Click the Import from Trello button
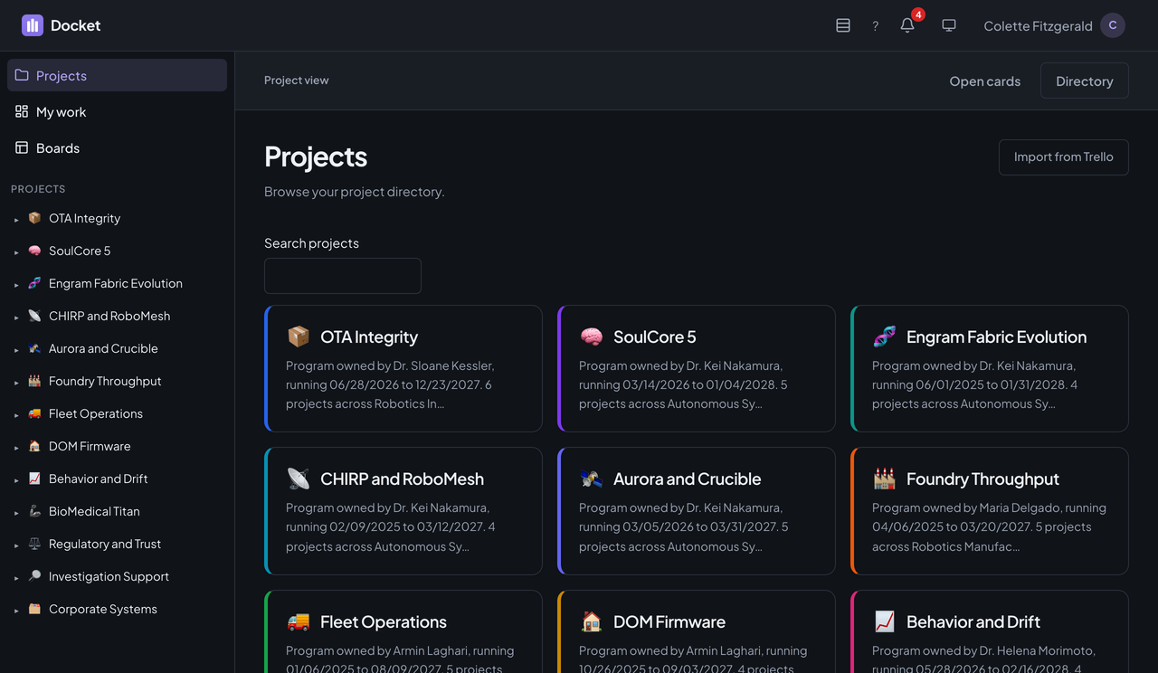The image size is (1158, 673). point(1063,156)
